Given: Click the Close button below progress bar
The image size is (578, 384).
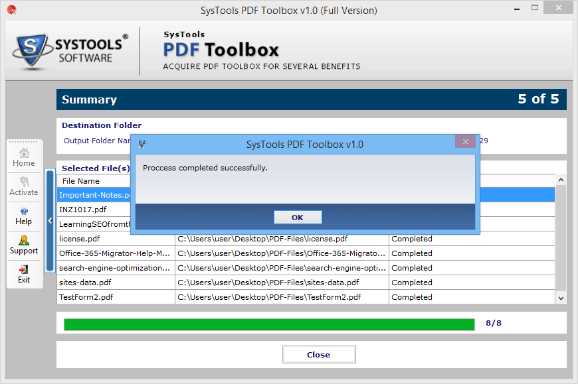Looking at the screenshot, I should pos(319,355).
